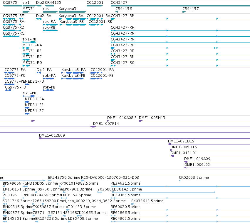Click clone DME1-005H13

[152, 118]
